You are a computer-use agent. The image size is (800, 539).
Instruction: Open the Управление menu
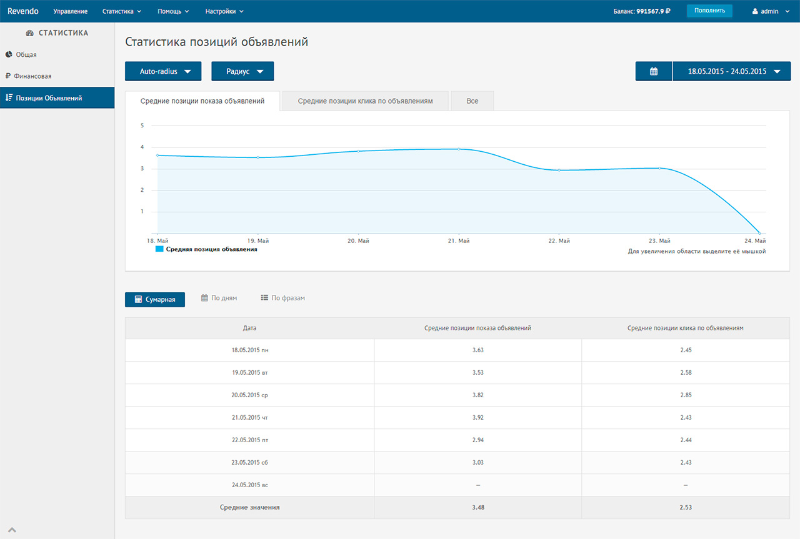coord(71,11)
